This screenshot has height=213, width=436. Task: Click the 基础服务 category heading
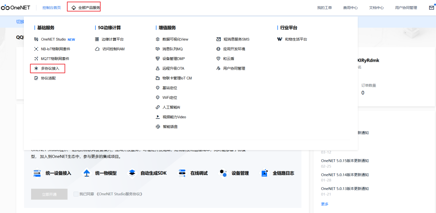tap(46, 28)
